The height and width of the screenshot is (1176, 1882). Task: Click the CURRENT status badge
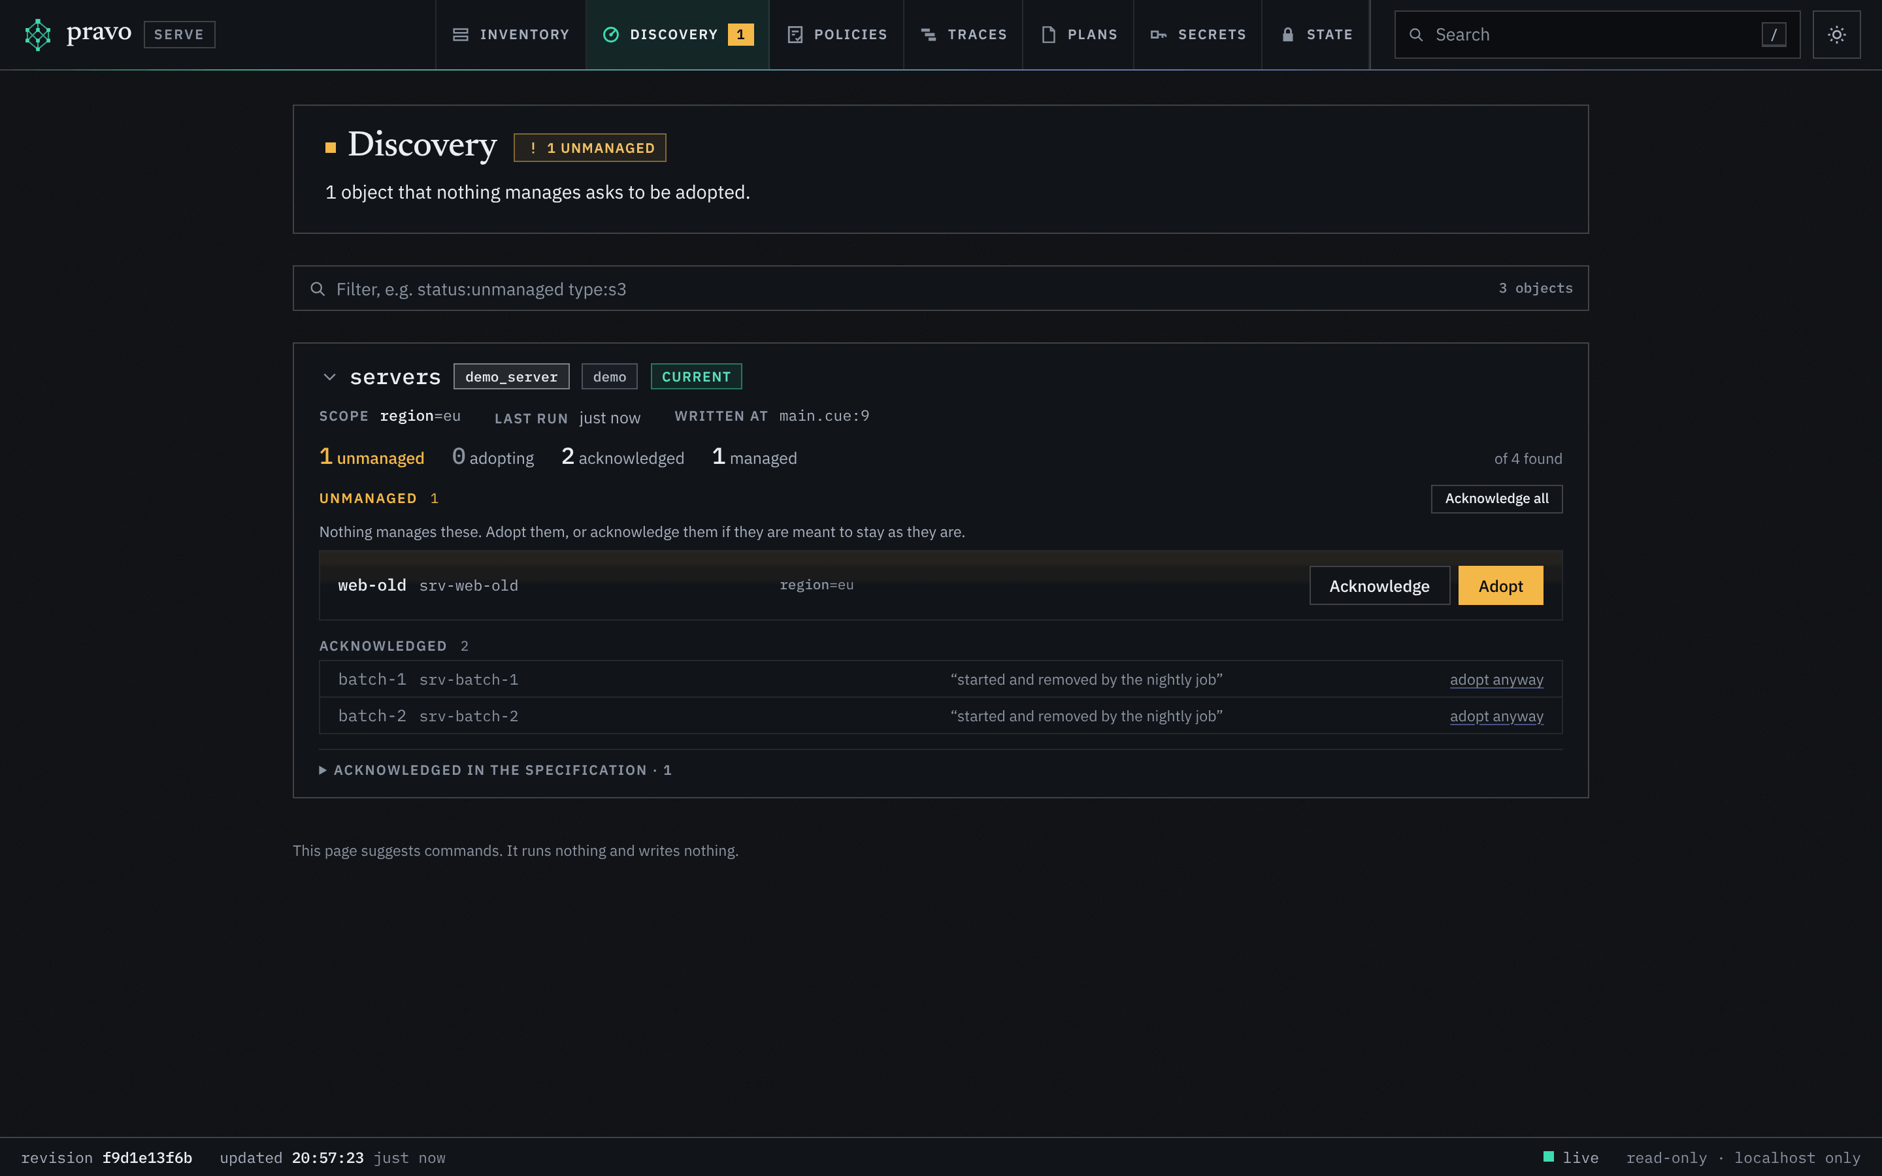click(696, 376)
